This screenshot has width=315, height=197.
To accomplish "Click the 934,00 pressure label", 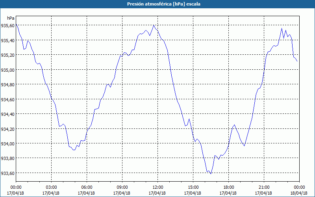I will click(8, 144).
